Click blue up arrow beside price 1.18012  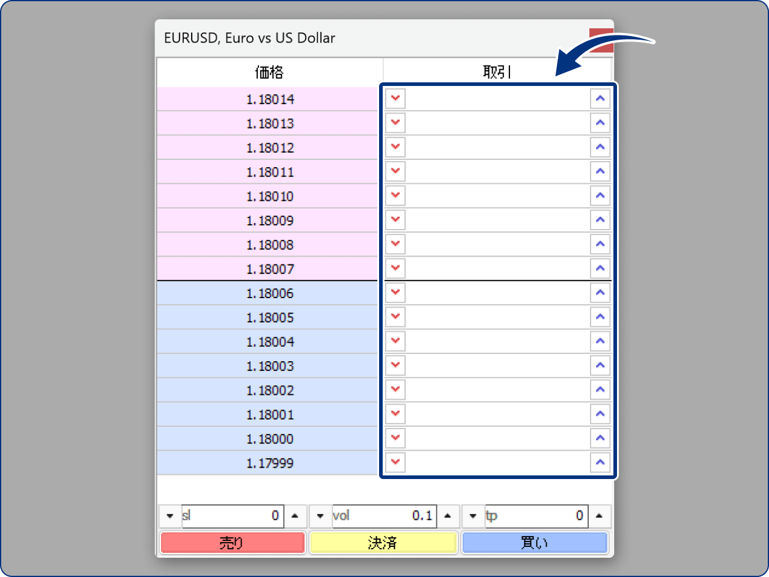pyautogui.click(x=600, y=147)
